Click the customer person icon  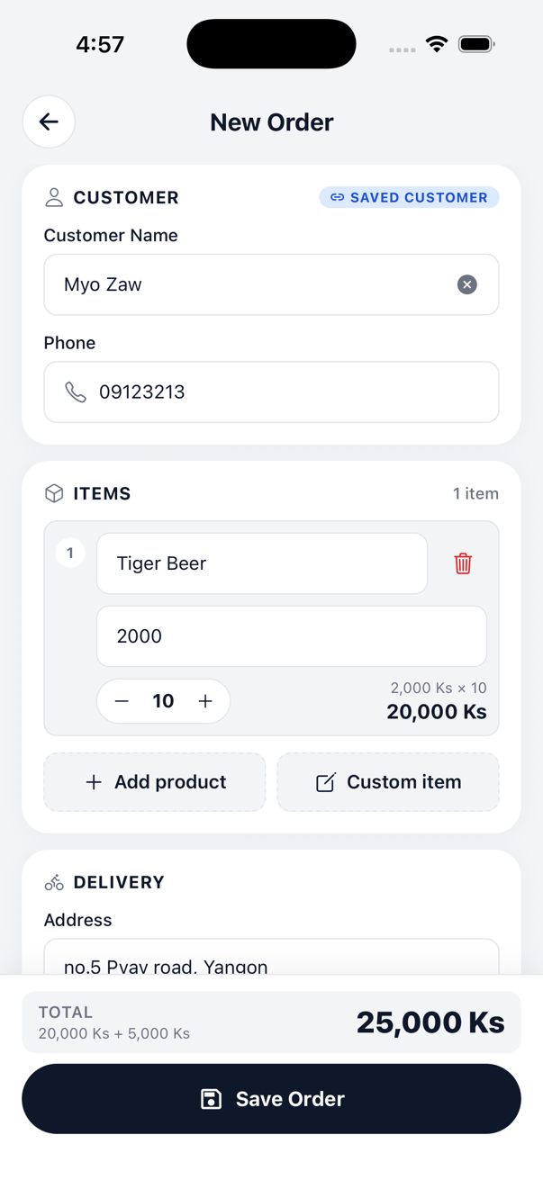[53, 197]
